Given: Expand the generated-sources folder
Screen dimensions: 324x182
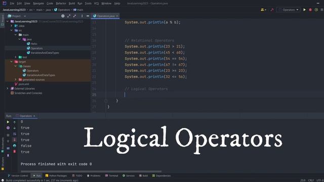Looking at the screenshot, I should point(16,79).
